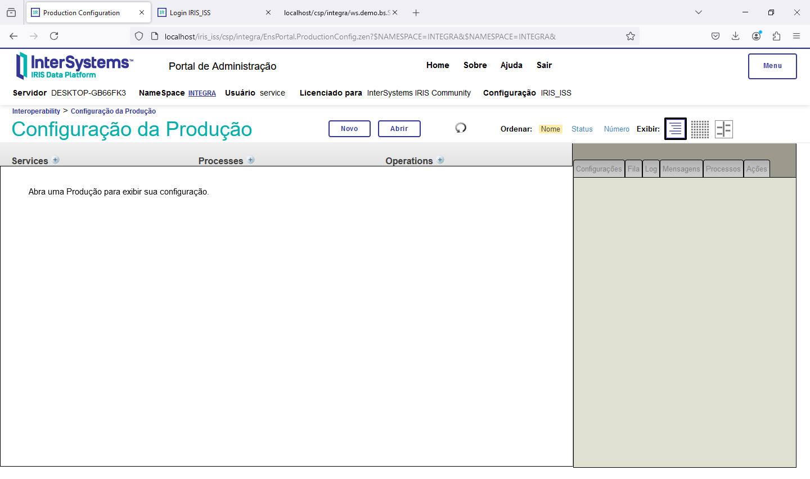
Task: Open the Mensagens tab in the side panel
Action: click(x=681, y=169)
